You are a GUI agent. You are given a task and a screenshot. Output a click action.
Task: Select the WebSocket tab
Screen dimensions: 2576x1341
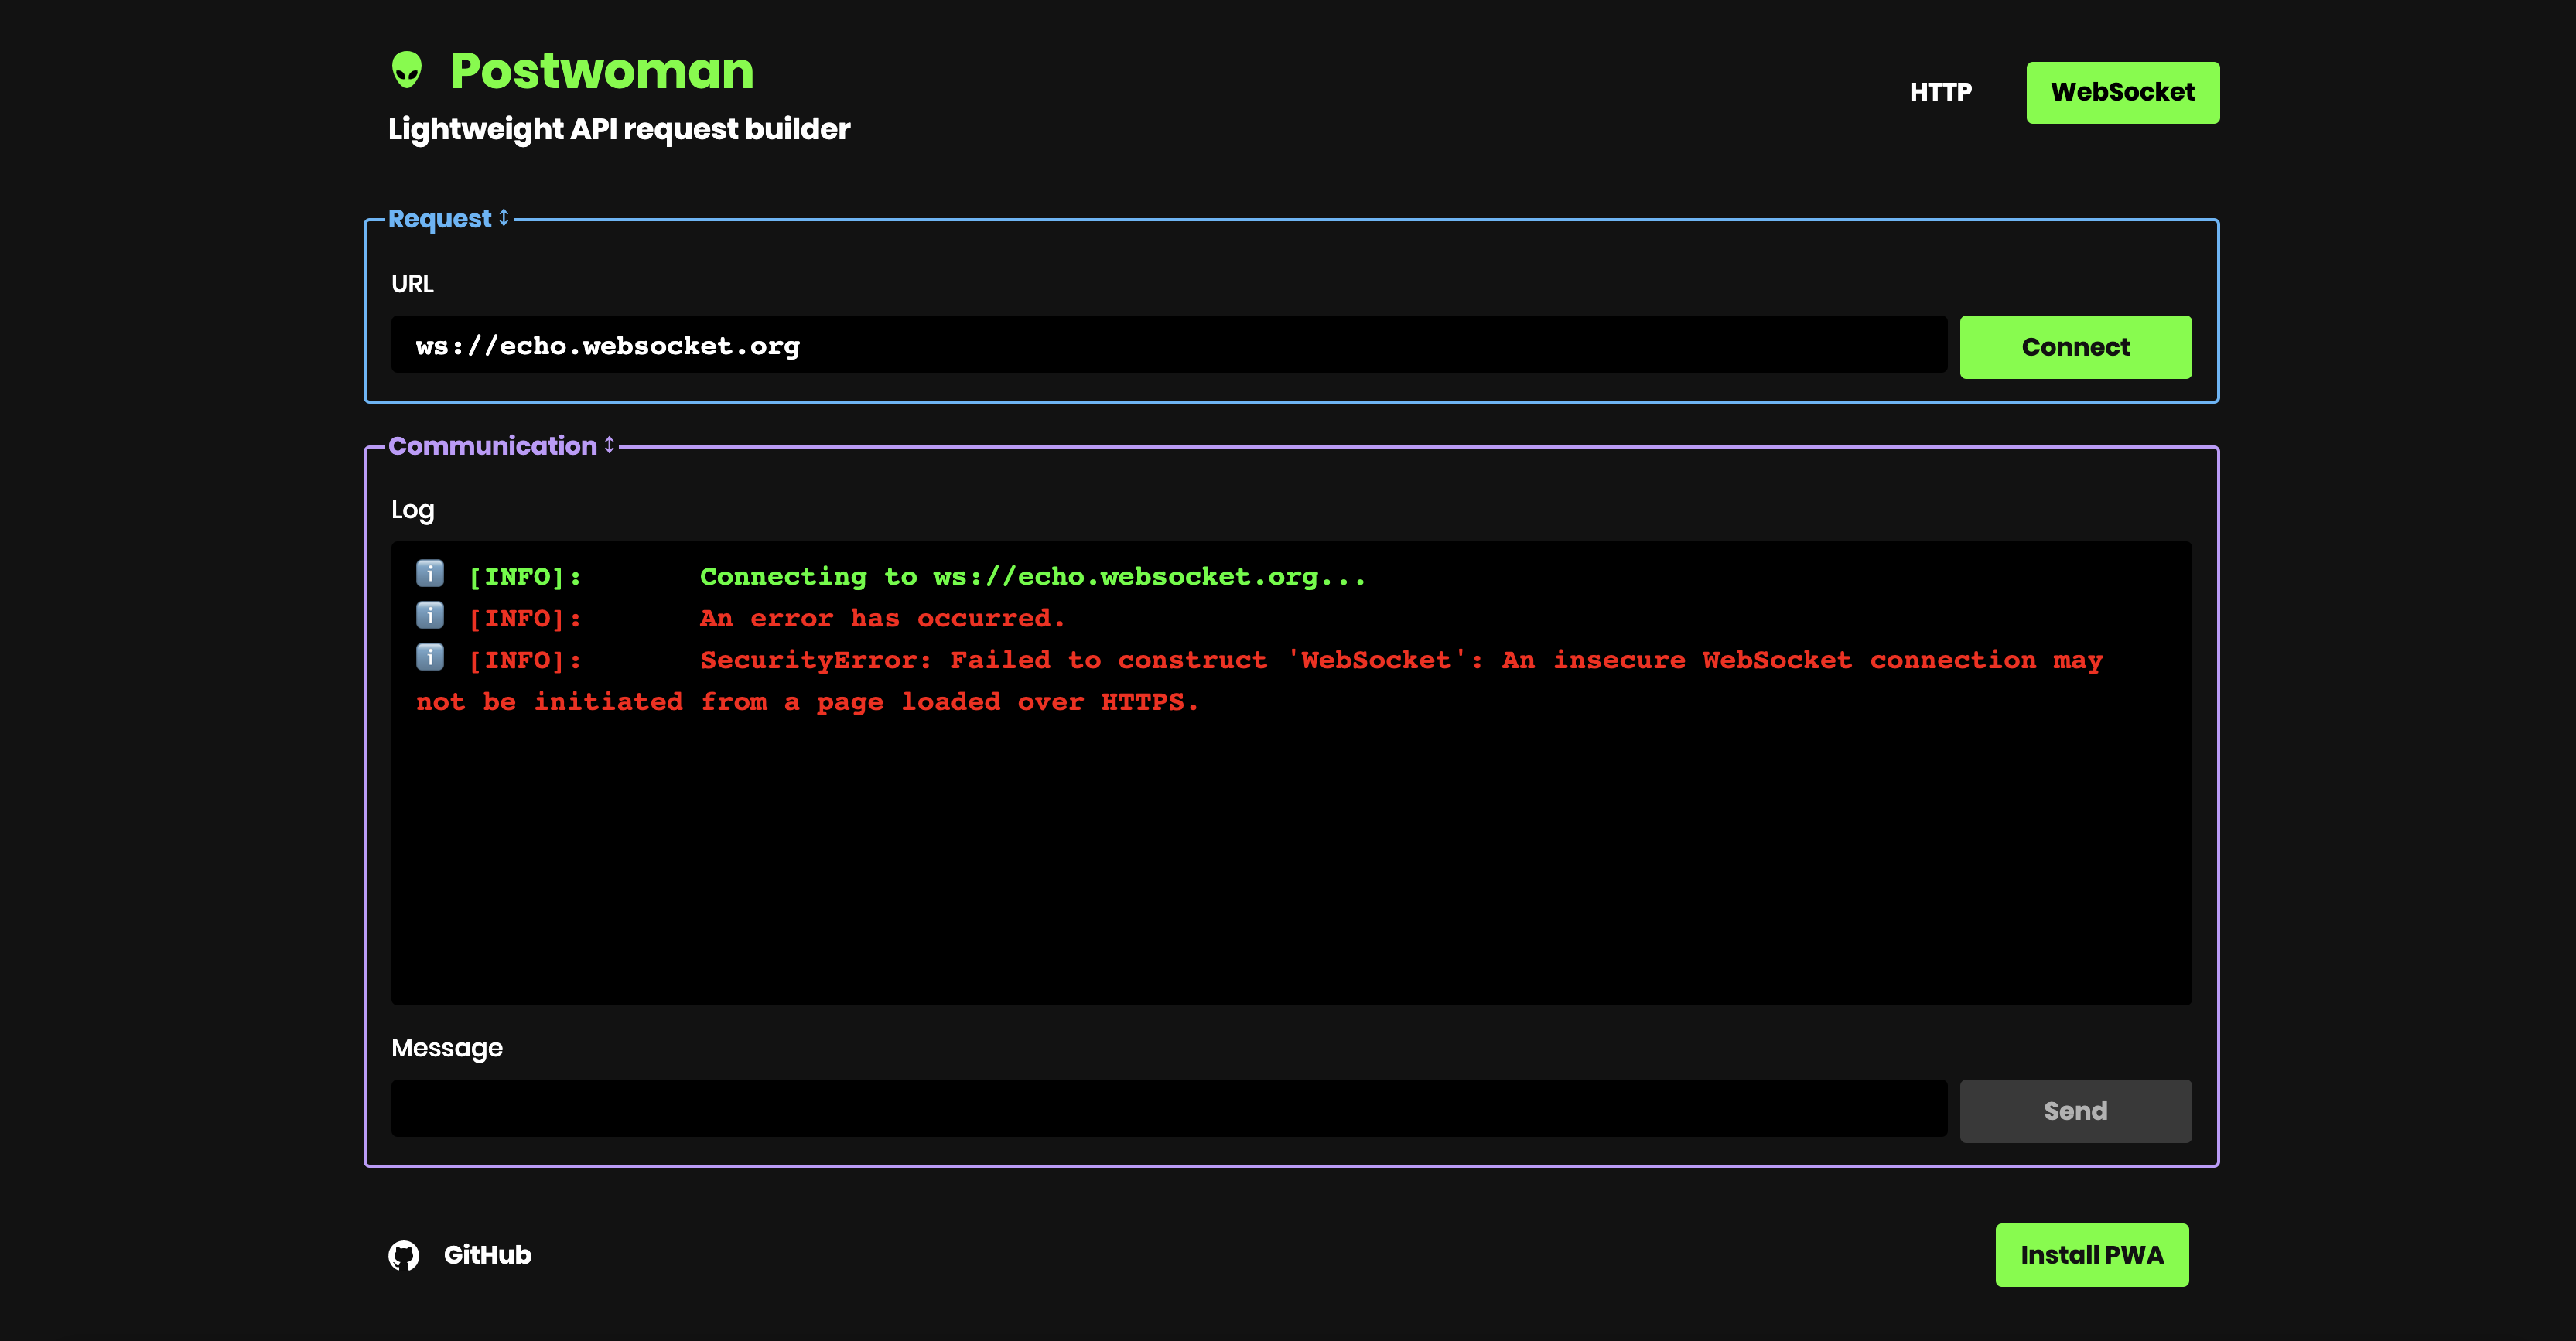pyautogui.click(x=2122, y=92)
